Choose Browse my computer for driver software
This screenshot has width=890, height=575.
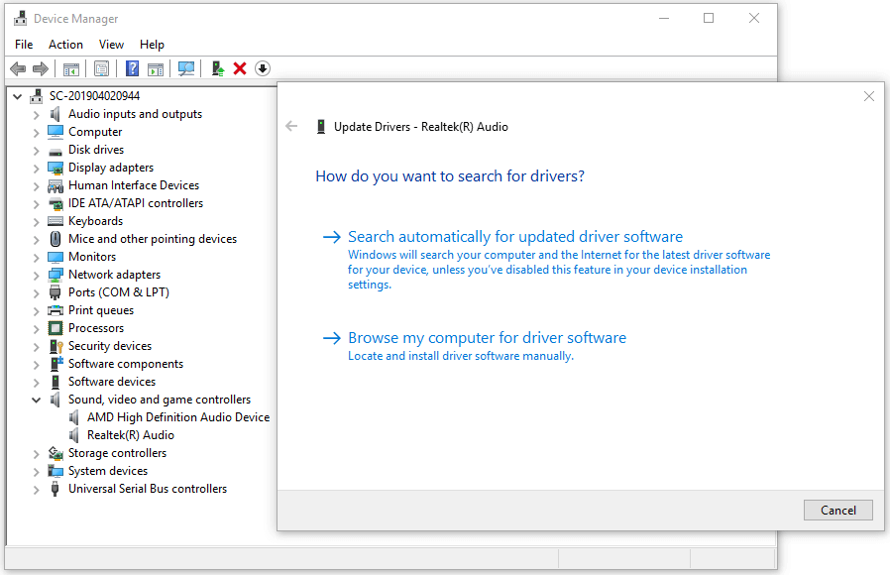click(x=487, y=338)
